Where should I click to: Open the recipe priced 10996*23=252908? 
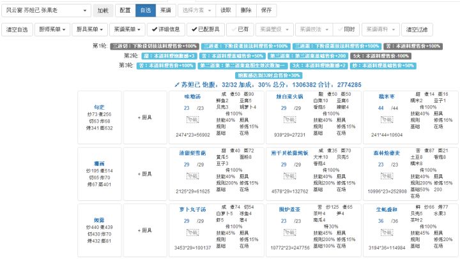387,153
